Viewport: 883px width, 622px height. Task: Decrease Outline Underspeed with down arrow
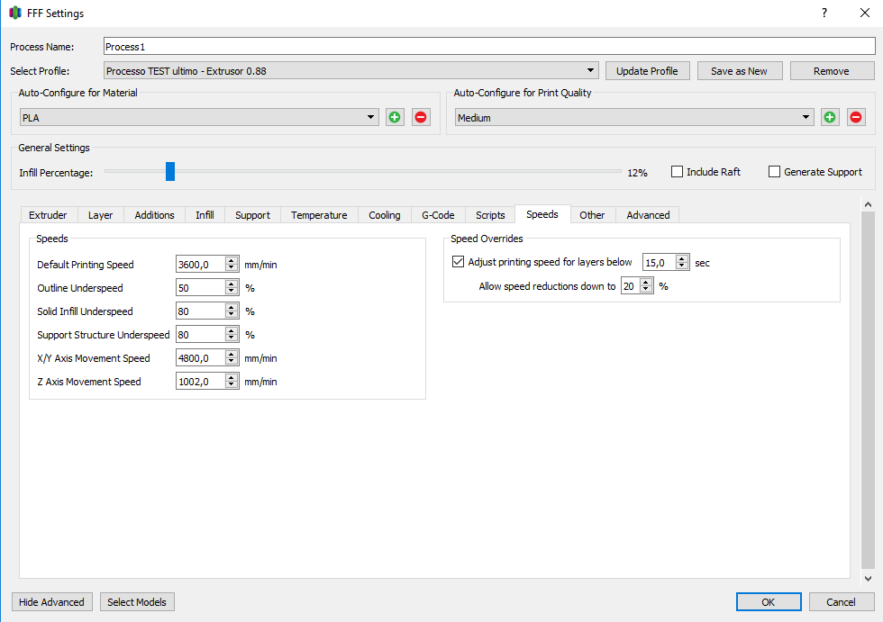click(232, 292)
